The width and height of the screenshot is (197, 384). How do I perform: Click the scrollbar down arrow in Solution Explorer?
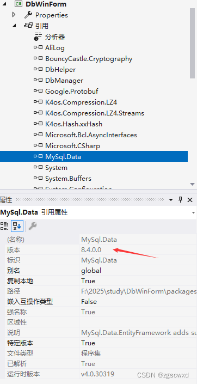(x=192, y=184)
